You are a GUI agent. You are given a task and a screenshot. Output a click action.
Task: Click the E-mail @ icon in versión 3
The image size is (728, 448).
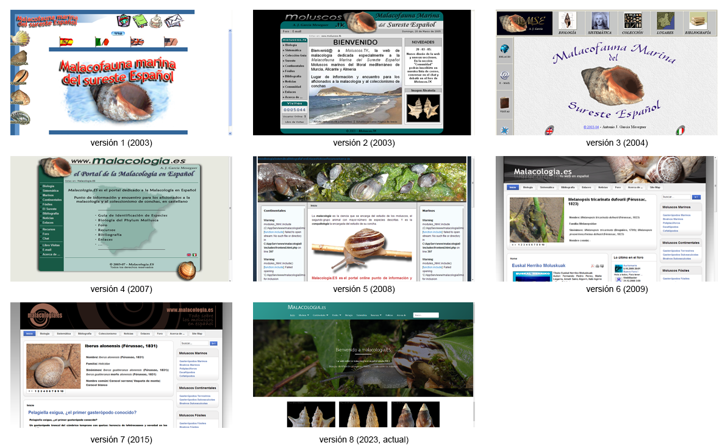505,75
